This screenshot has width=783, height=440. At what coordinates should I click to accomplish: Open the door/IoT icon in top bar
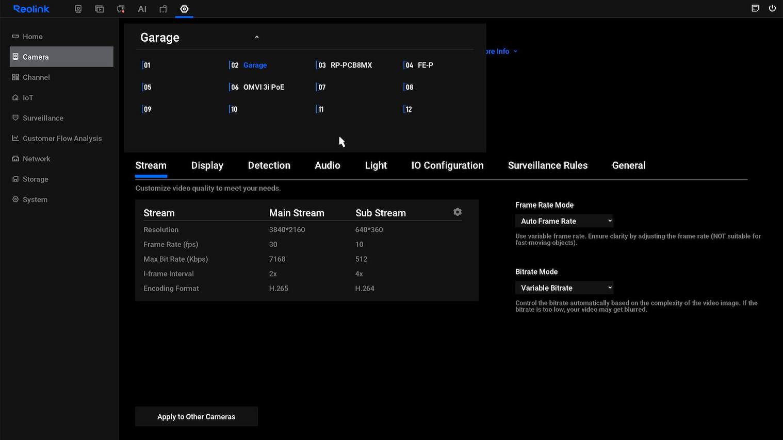pos(163,9)
